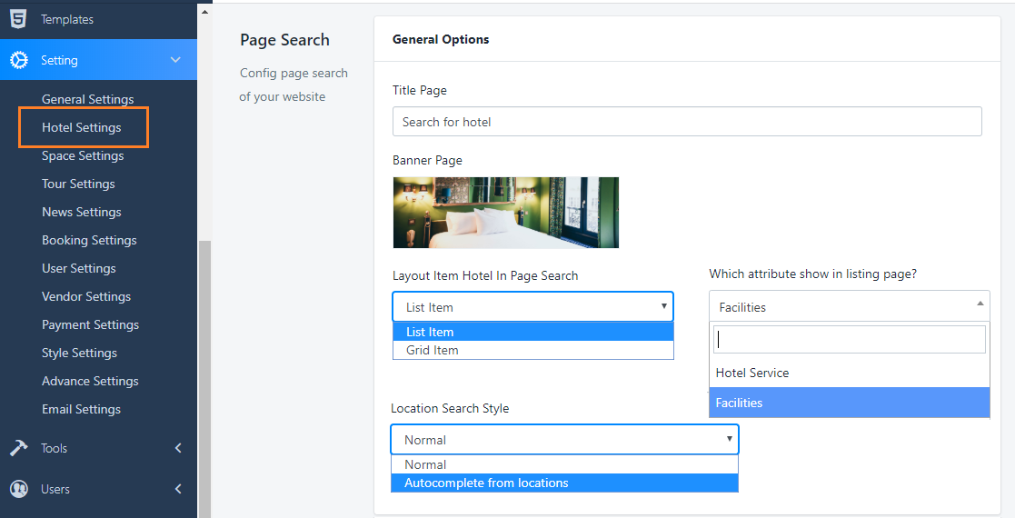The height and width of the screenshot is (518, 1015).
Task: Open Hotel Settings page
Action: (x=82, y=127)
